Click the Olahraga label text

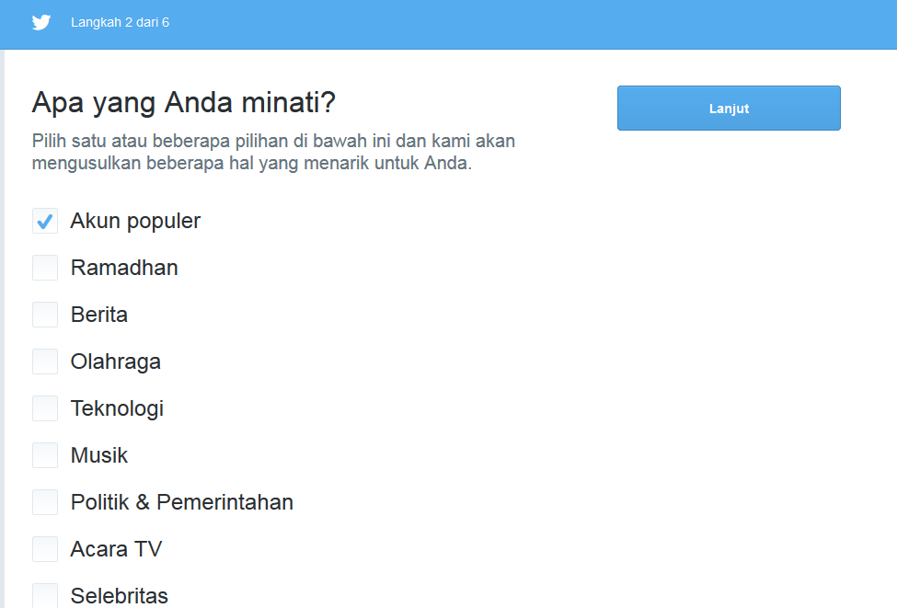[116, 361]
